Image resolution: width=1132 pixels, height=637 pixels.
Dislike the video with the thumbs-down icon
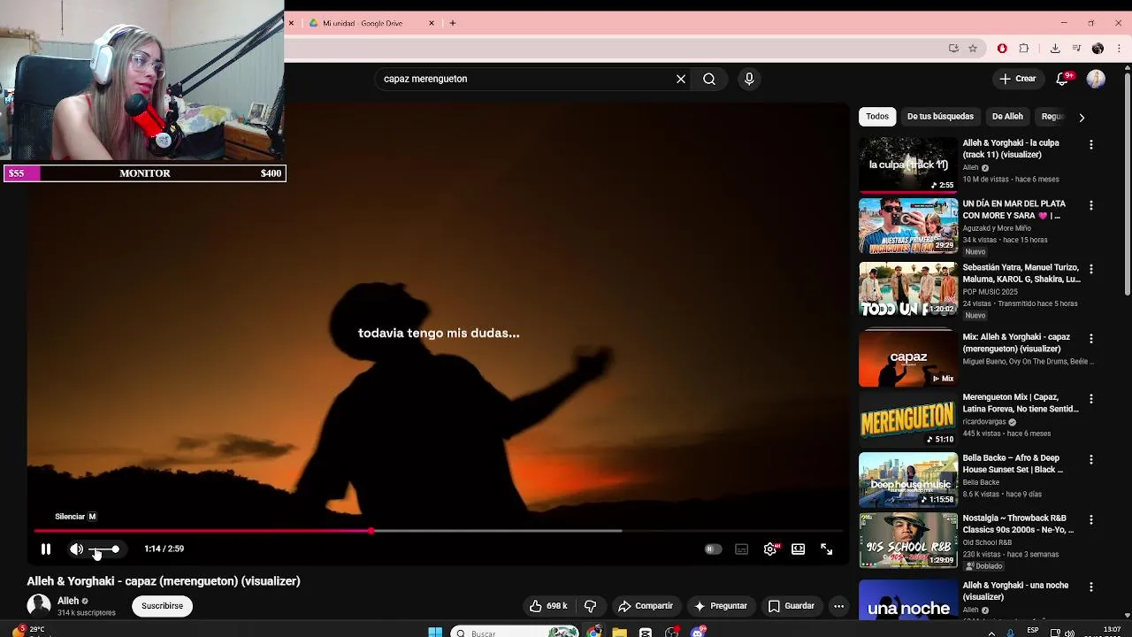590,606
